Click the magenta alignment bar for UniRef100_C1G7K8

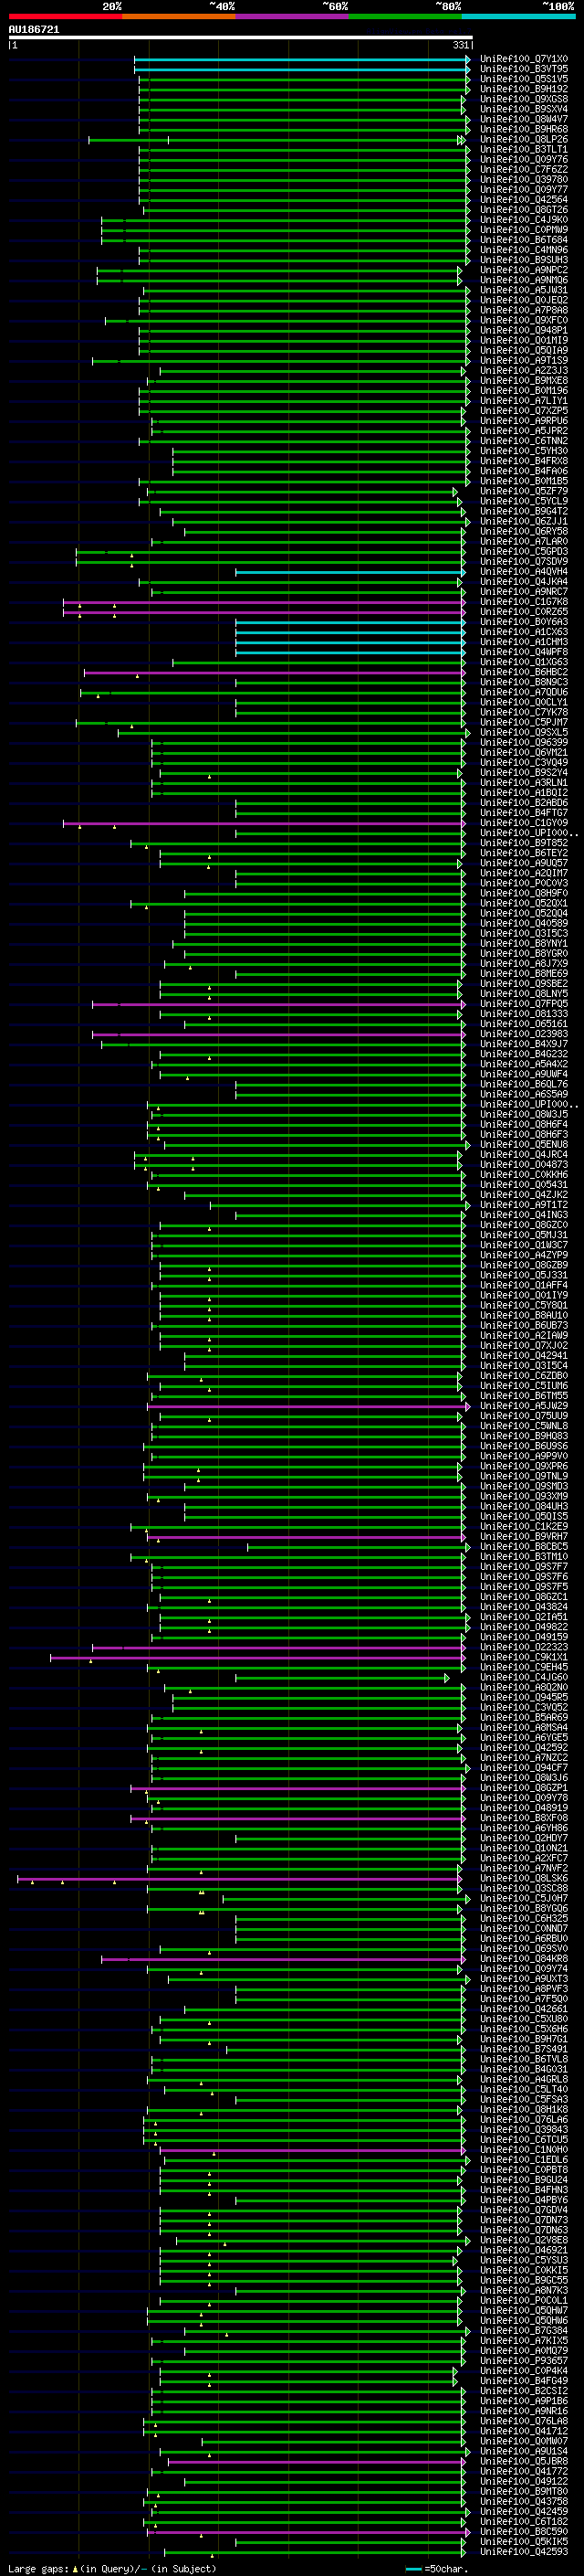264,602
